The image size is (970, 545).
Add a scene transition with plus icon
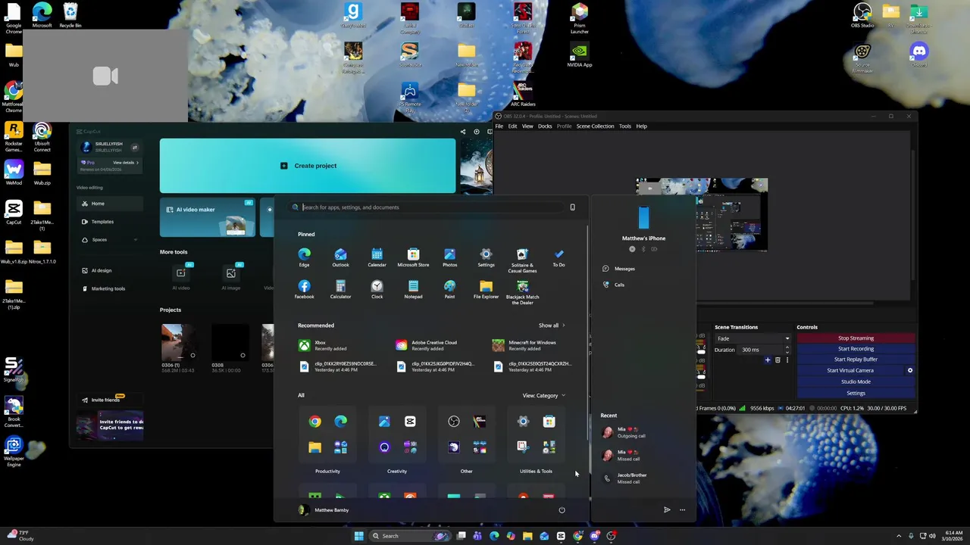[768, 360]
